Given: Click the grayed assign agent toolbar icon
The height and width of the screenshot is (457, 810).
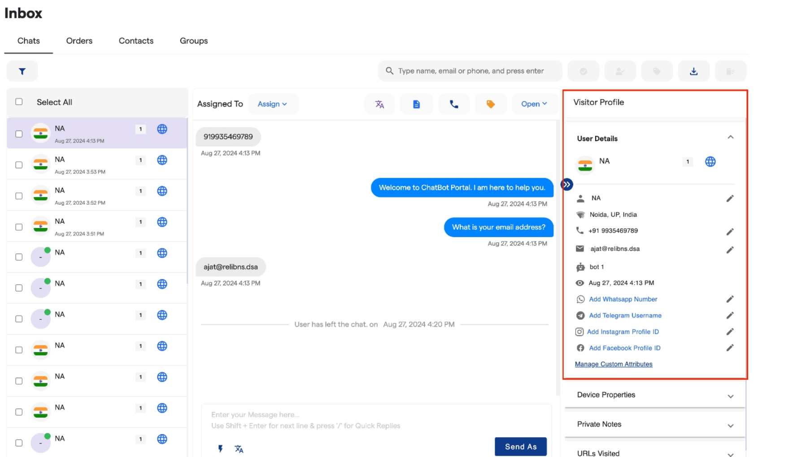Looking at the screenshot, I should coord(620,71).
